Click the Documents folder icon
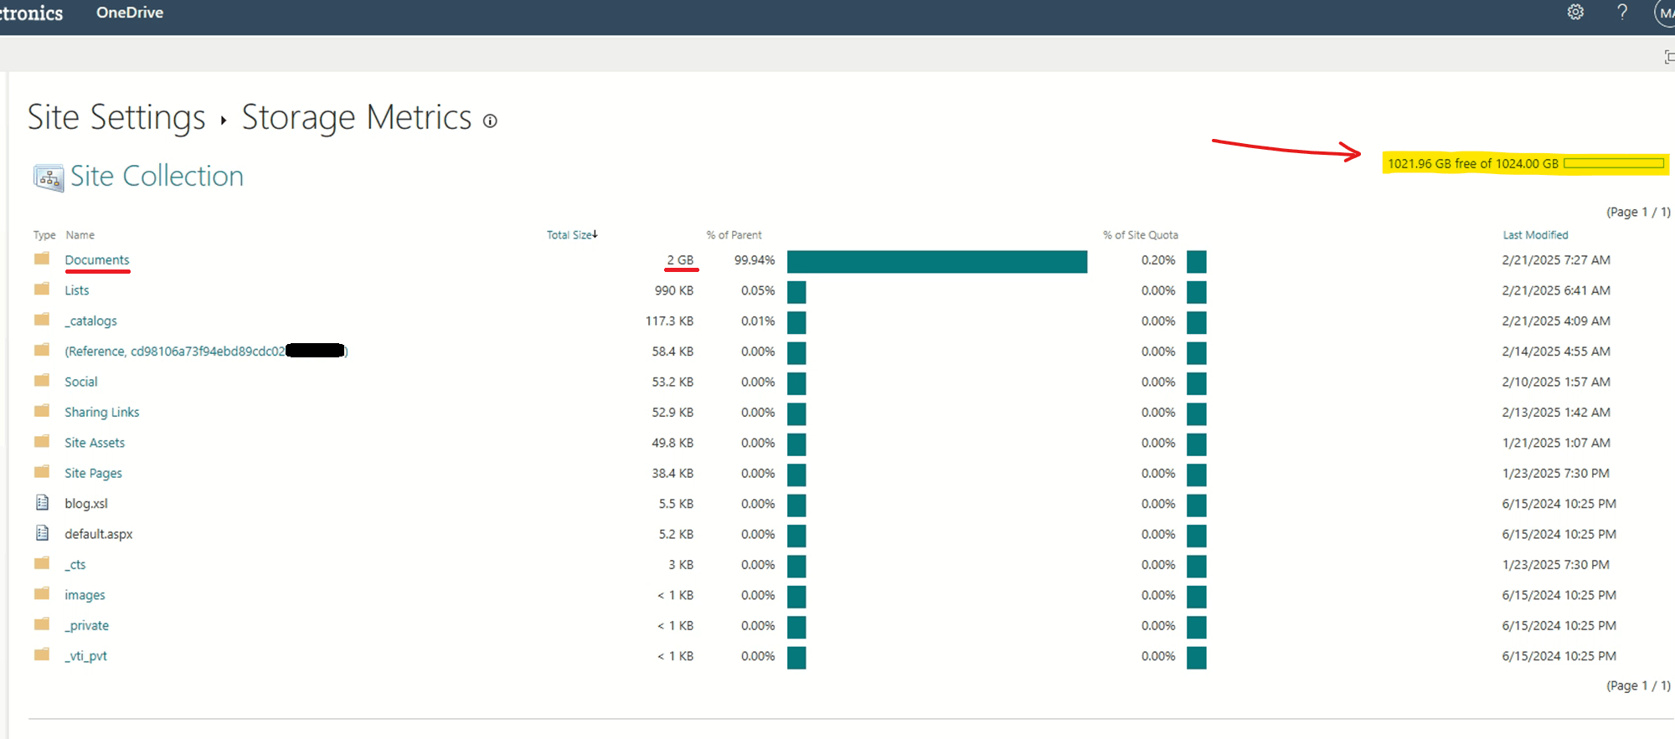 point(42,259)
